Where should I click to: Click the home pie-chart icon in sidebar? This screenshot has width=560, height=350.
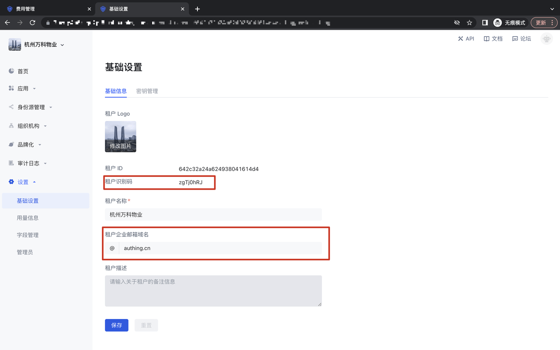[11, 71]
